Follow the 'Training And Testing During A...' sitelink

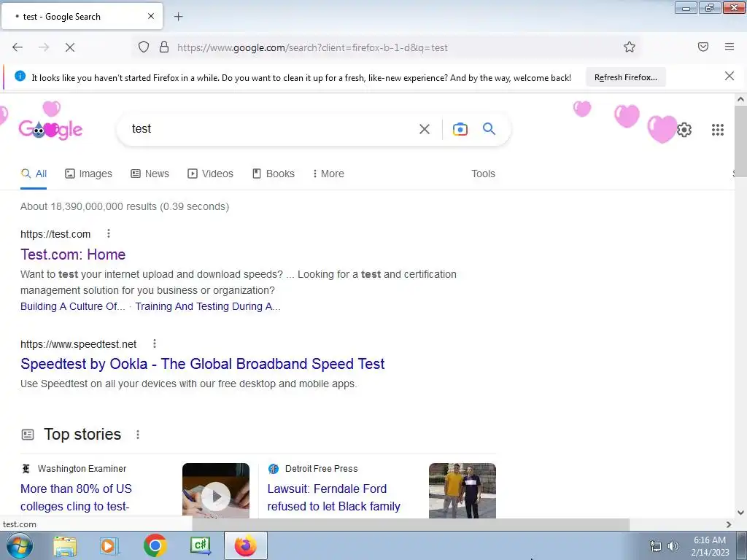(x=208, y=306)
